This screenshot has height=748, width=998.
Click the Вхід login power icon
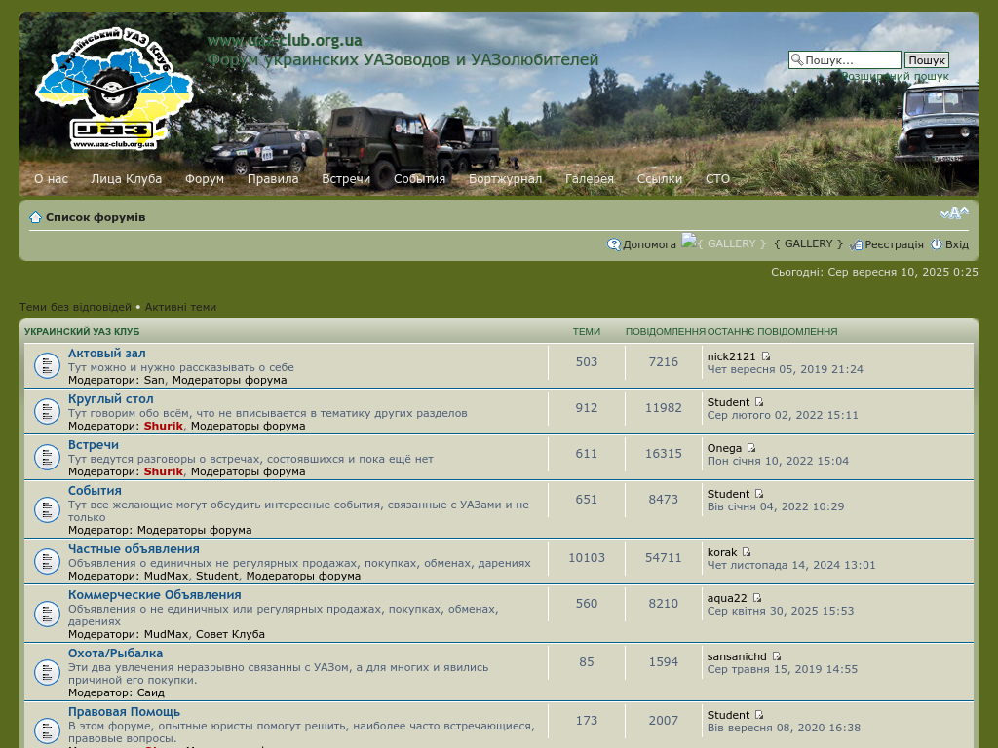[937, 244]
